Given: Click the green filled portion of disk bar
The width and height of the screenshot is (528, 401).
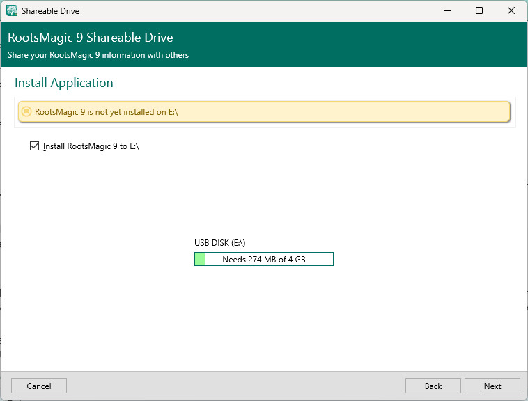Looking at the screenshot, I should 200,260.
